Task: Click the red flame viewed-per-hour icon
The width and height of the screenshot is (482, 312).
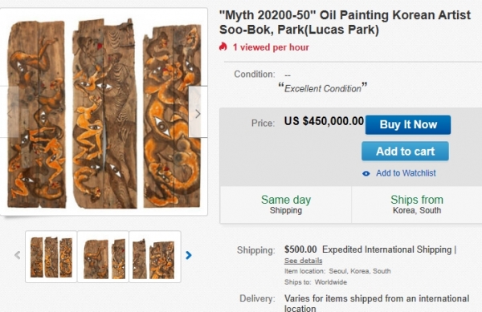Action: click(x=223, y=47)
